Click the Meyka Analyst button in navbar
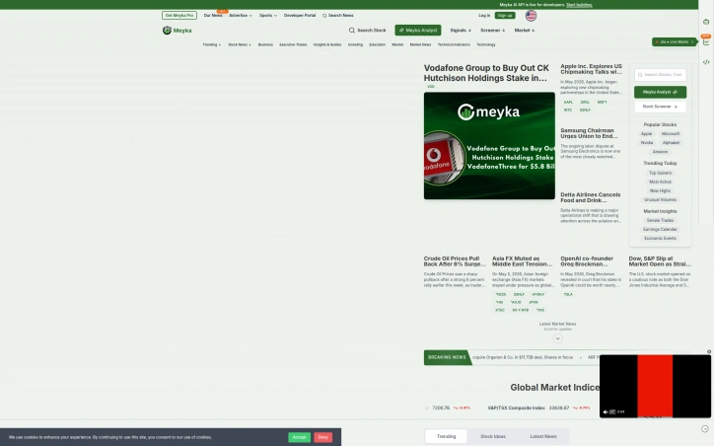The image size is (714, 446). pyautogui.click(x=418, y=30)
